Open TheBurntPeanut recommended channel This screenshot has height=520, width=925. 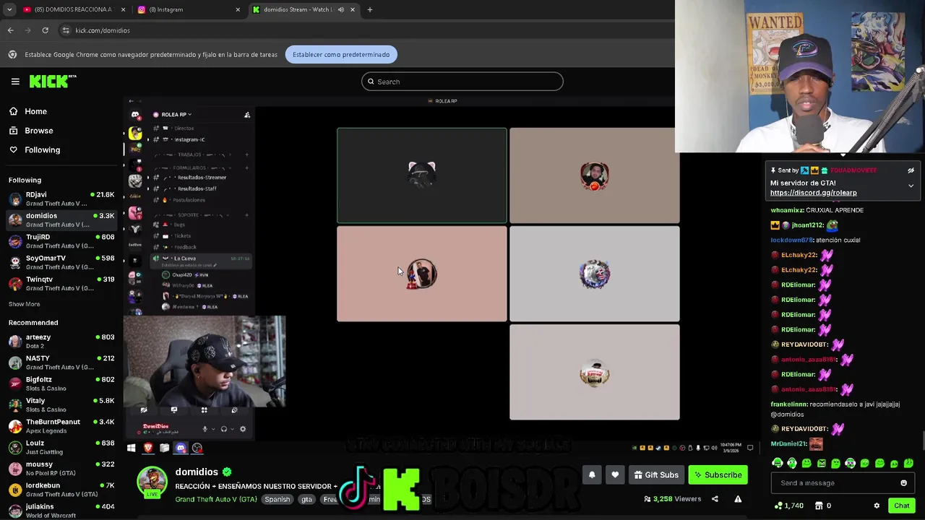pos(61,426)
